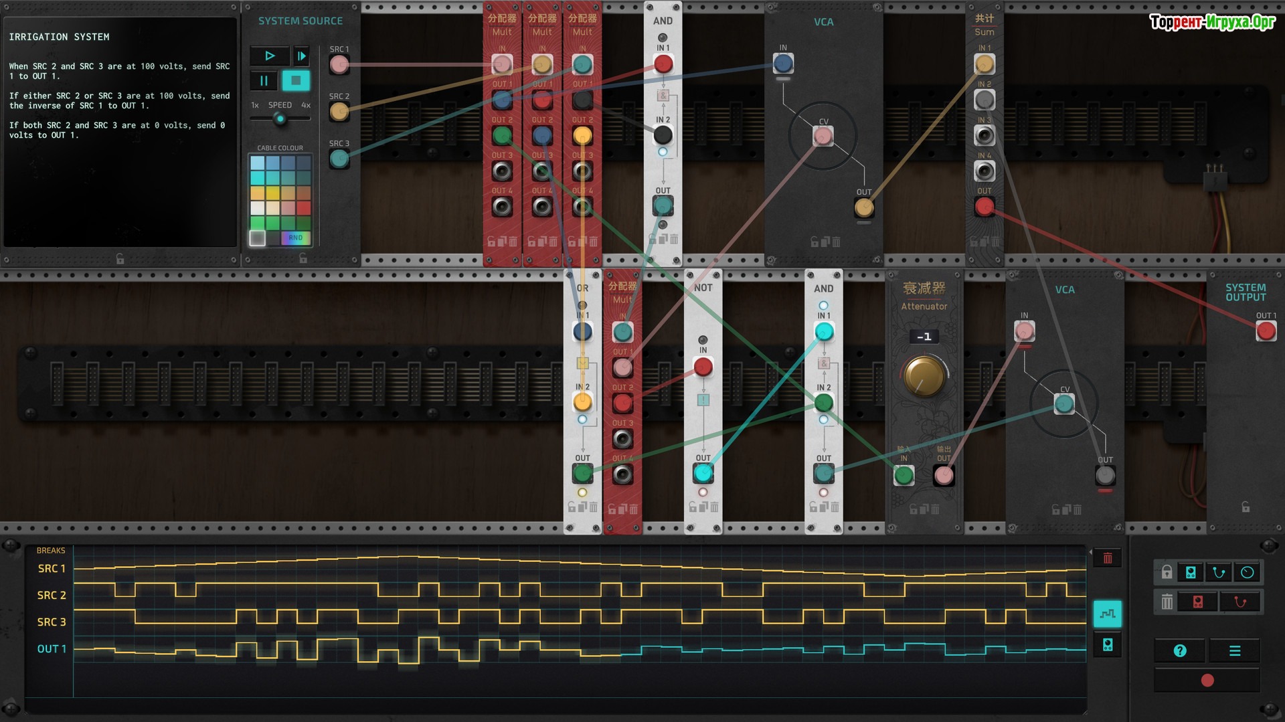Delete all modules using red module icon
Screen dimensions: 1285x722
click(x=1198, y=602)
